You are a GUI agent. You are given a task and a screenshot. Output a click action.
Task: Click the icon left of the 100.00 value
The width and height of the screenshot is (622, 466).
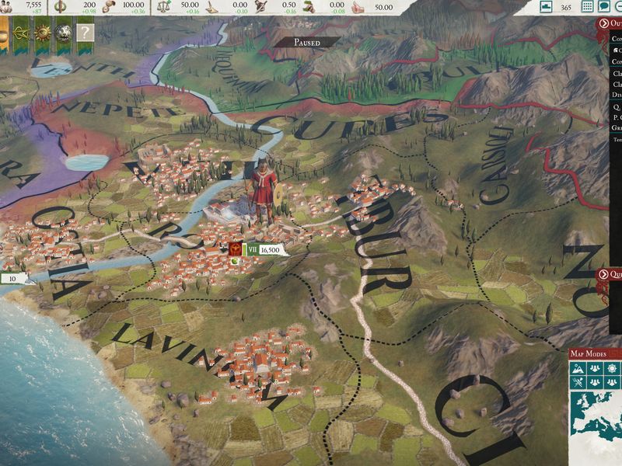tap(109, 7)
